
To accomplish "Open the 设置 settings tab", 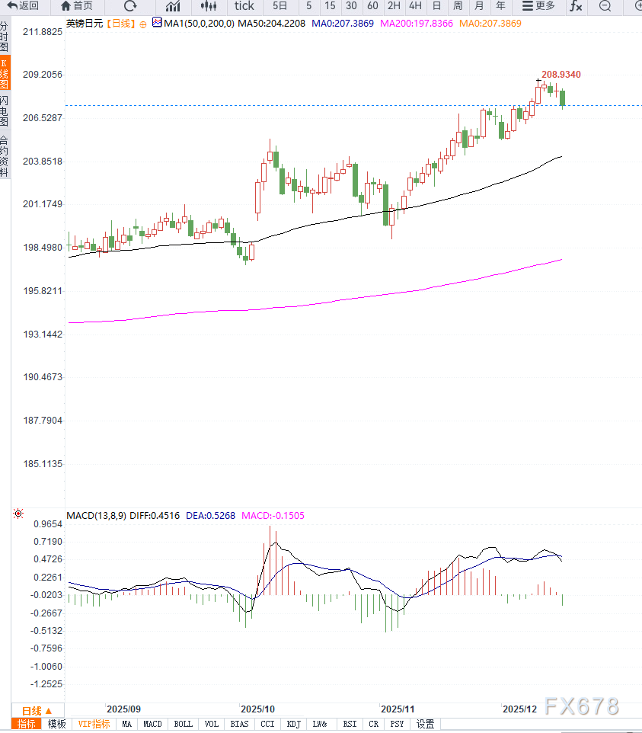I will coord(425,724).
